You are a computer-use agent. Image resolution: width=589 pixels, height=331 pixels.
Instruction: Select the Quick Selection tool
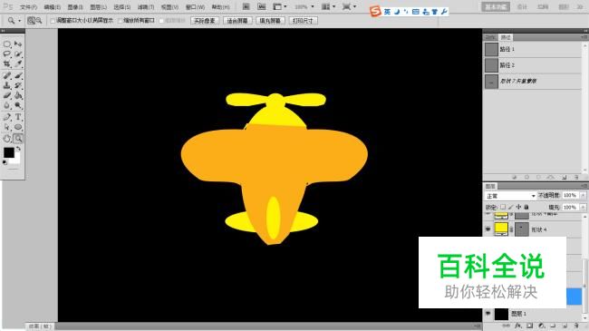tap(17, 54)
